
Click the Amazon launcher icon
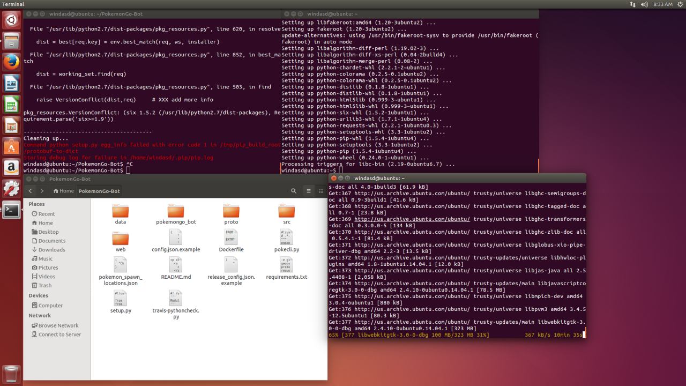pos(11,167)
